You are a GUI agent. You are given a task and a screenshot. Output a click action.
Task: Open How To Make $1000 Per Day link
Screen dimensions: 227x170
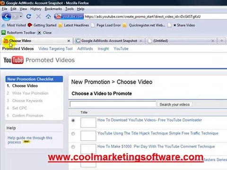click(x=156, y=146)
